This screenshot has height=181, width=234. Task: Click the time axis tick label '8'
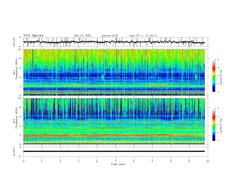click(171, 161)
